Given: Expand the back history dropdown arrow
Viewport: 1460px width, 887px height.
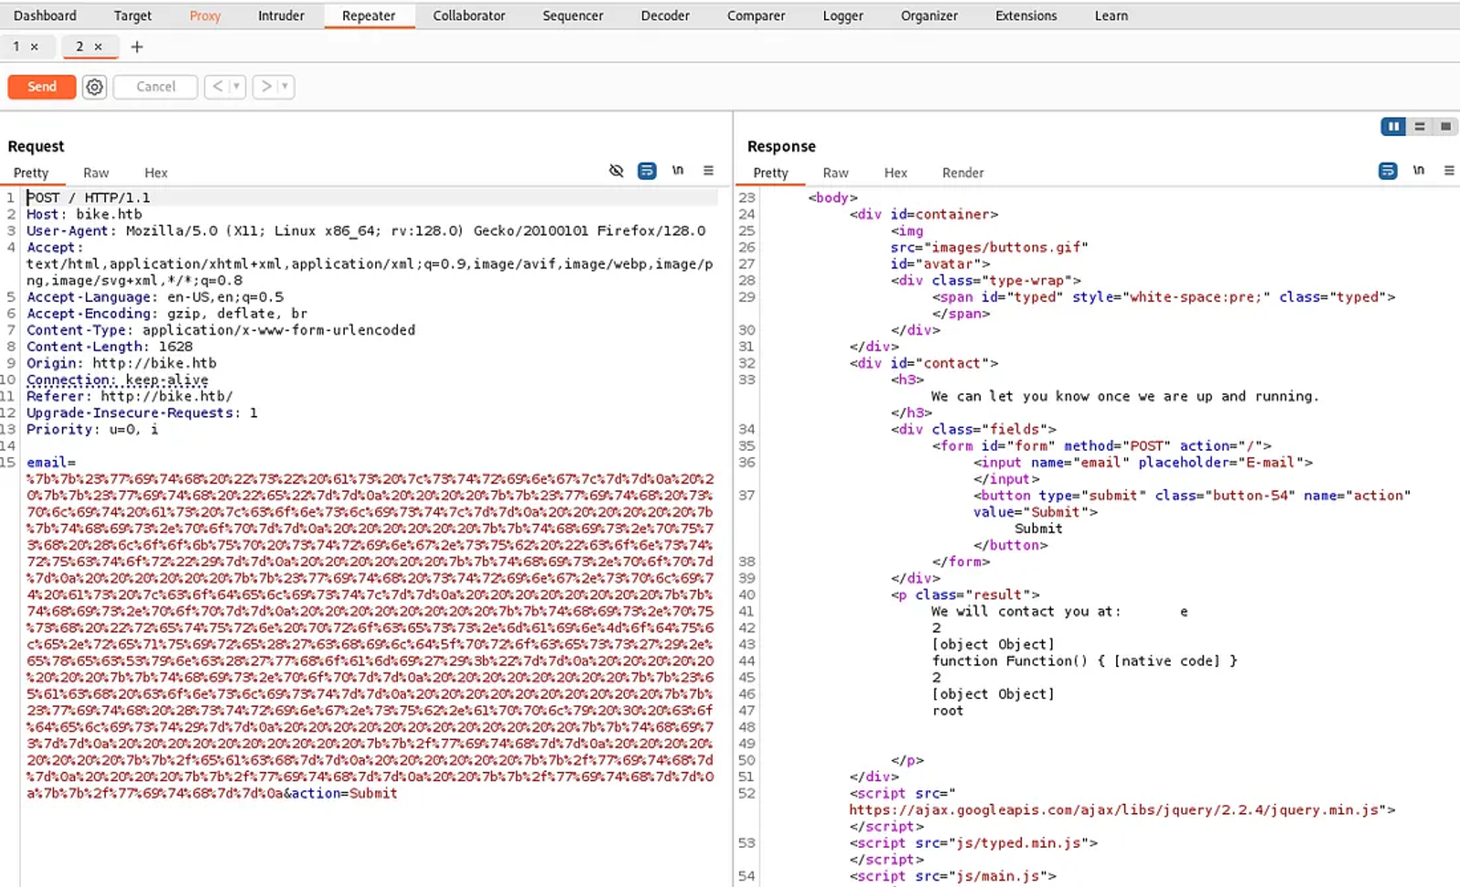Looking at the screenshot, I should 236,87.
